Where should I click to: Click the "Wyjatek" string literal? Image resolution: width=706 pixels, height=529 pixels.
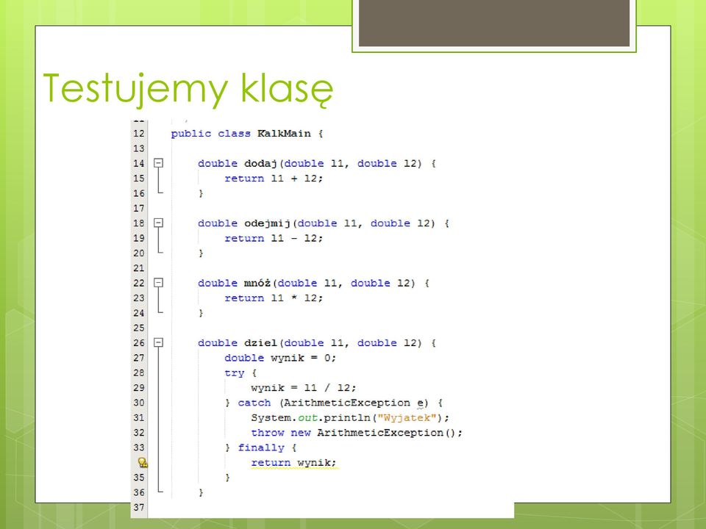click(407, 418)
